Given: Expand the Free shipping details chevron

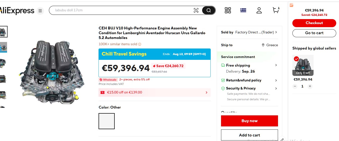Looking at the screenshot, I should (x=276, y=65).
